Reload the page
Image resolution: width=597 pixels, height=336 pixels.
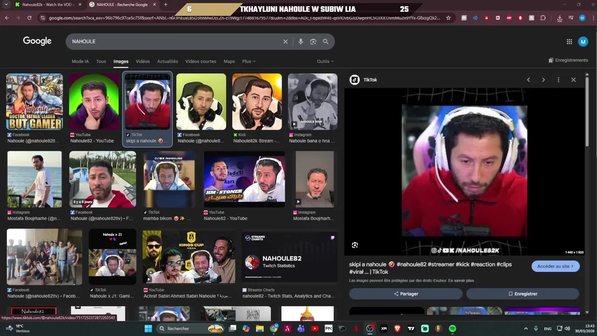(x=29, y=18)
